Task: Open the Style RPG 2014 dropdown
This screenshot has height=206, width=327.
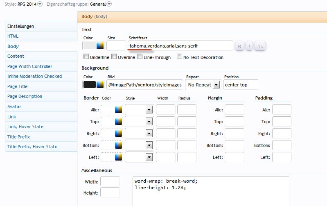Action: coord(40,4)
